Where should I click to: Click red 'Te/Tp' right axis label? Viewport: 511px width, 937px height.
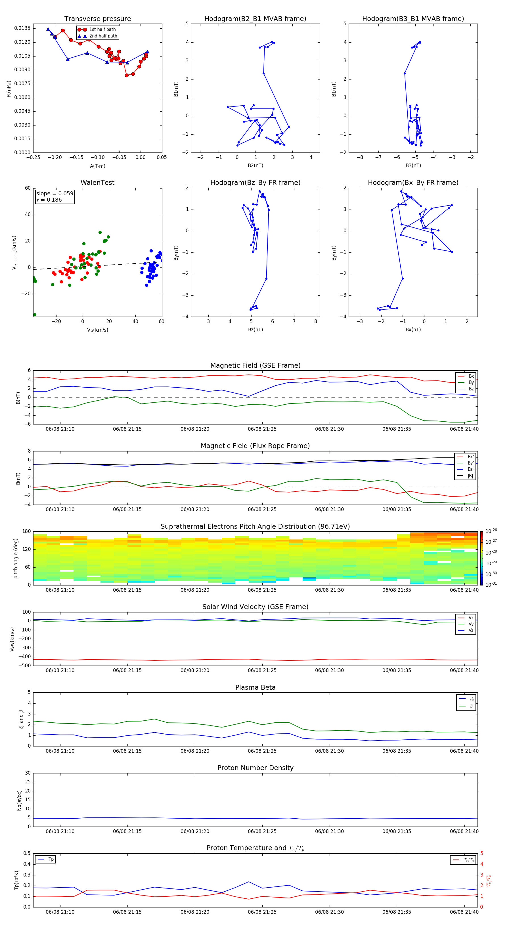[x=489, y=880]
